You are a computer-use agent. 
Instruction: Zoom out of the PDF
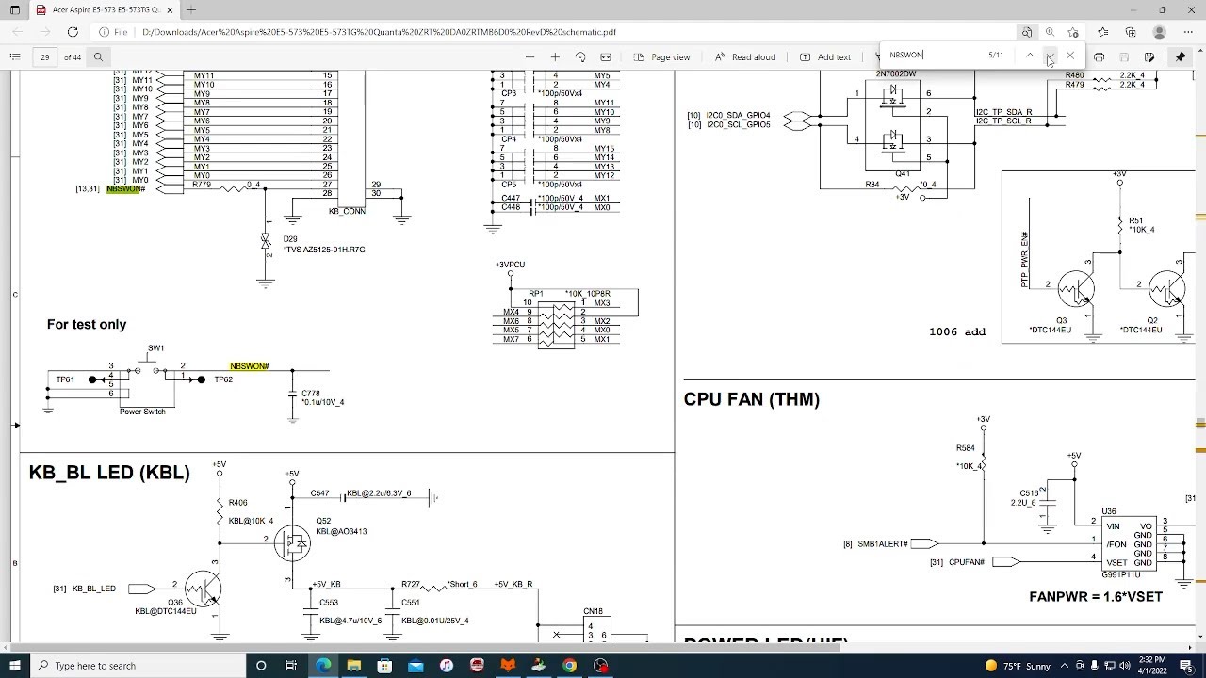[x=530, y=57]
